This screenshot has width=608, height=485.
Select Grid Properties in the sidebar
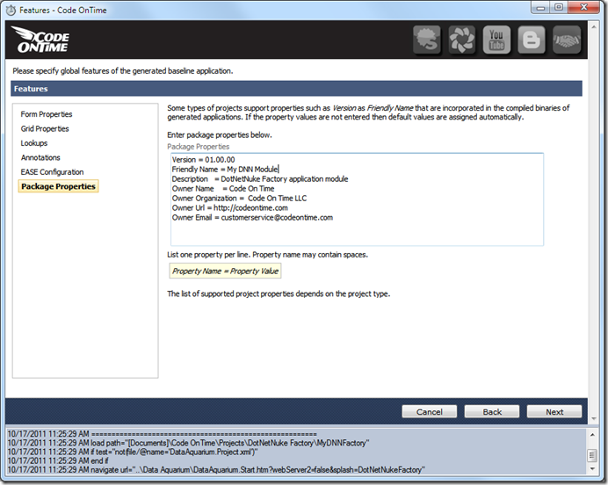pyautogui.click(x=45, y=128)
